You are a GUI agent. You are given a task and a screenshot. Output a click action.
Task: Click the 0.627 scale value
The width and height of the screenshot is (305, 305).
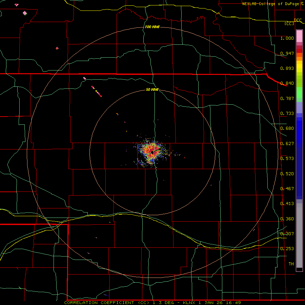click(287, 144)
